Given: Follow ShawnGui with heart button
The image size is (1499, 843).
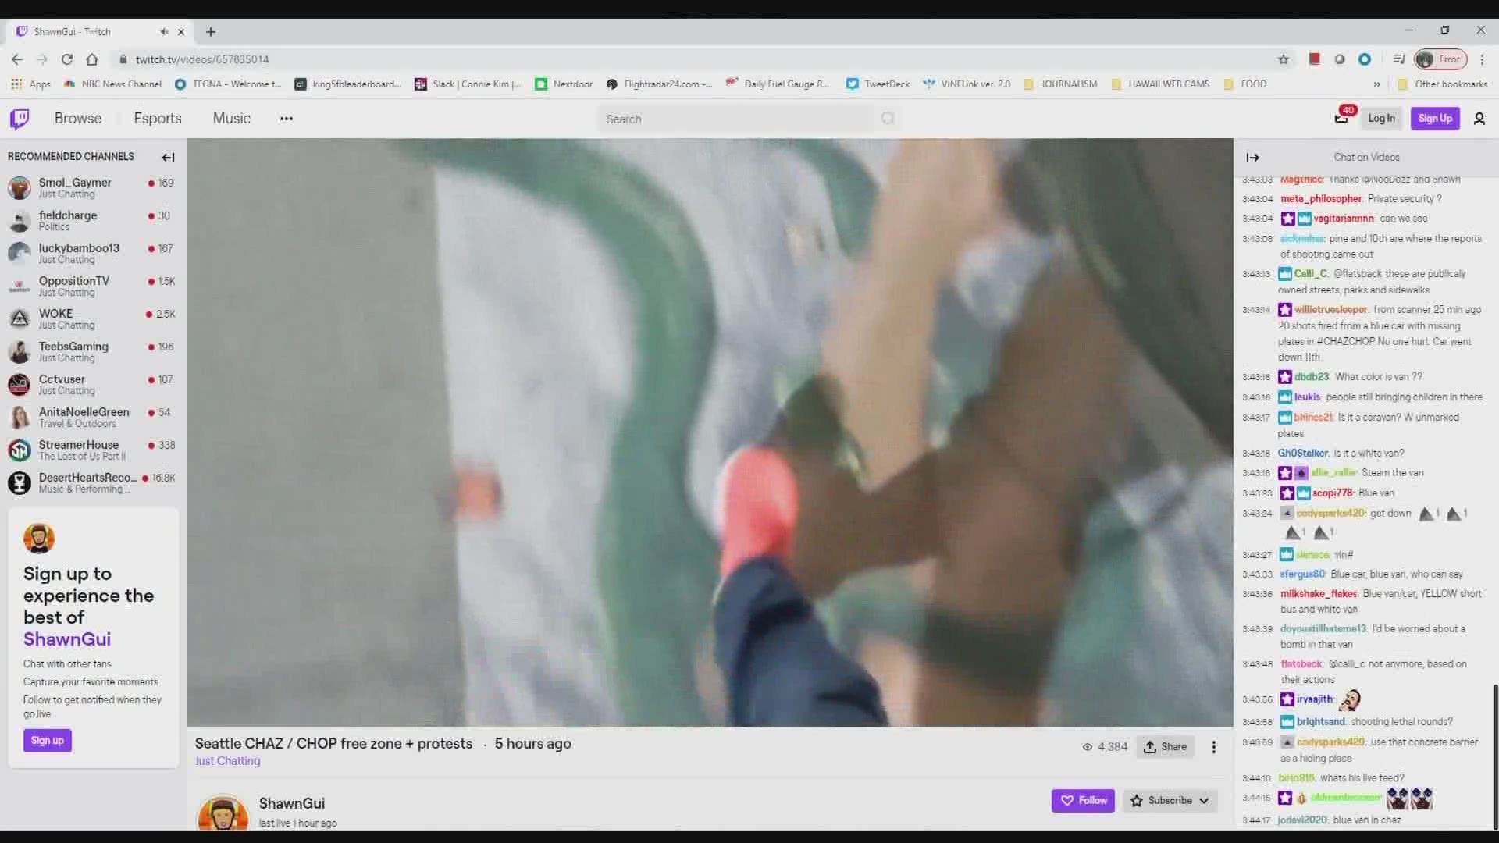Looking at the screenshot, I should click(x=1084, y=801).
